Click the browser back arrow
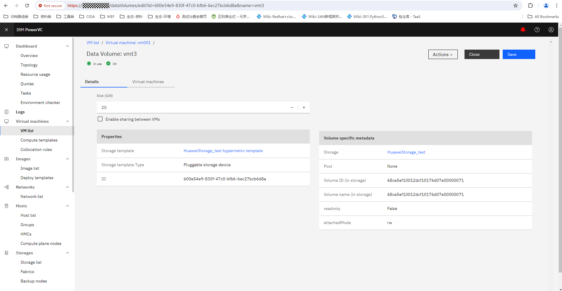This screenshot has height=291, width=562. [x=6, y=6]
